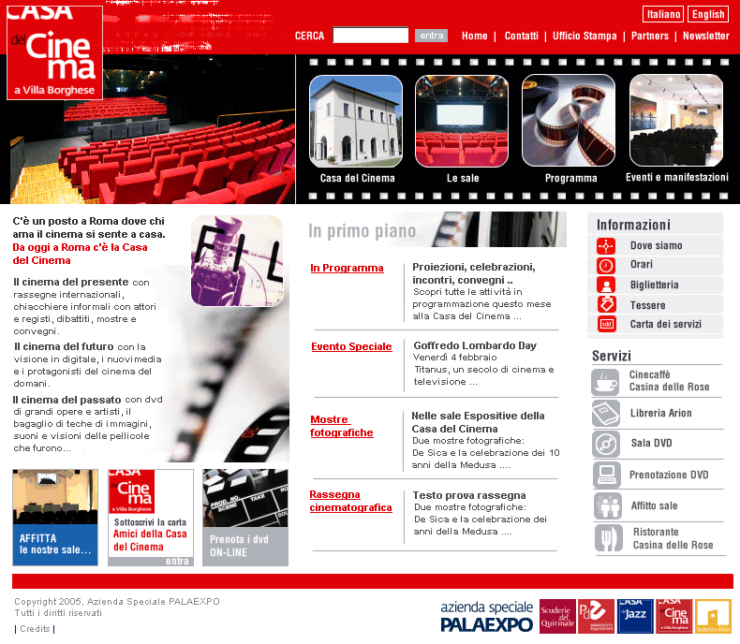This screenshot has width=740, height=644.
Task: Open the Rassegna cinematografica link
Action: (350, 501)
